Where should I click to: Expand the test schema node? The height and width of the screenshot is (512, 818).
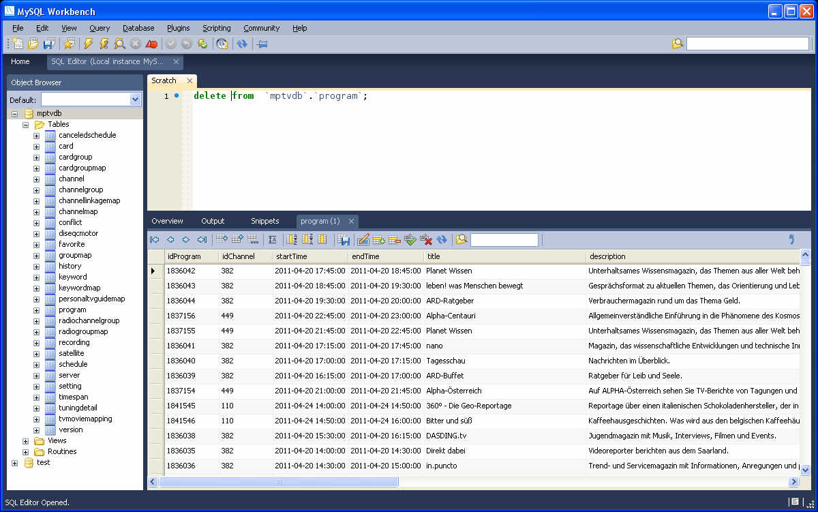(x=14, y=463)
